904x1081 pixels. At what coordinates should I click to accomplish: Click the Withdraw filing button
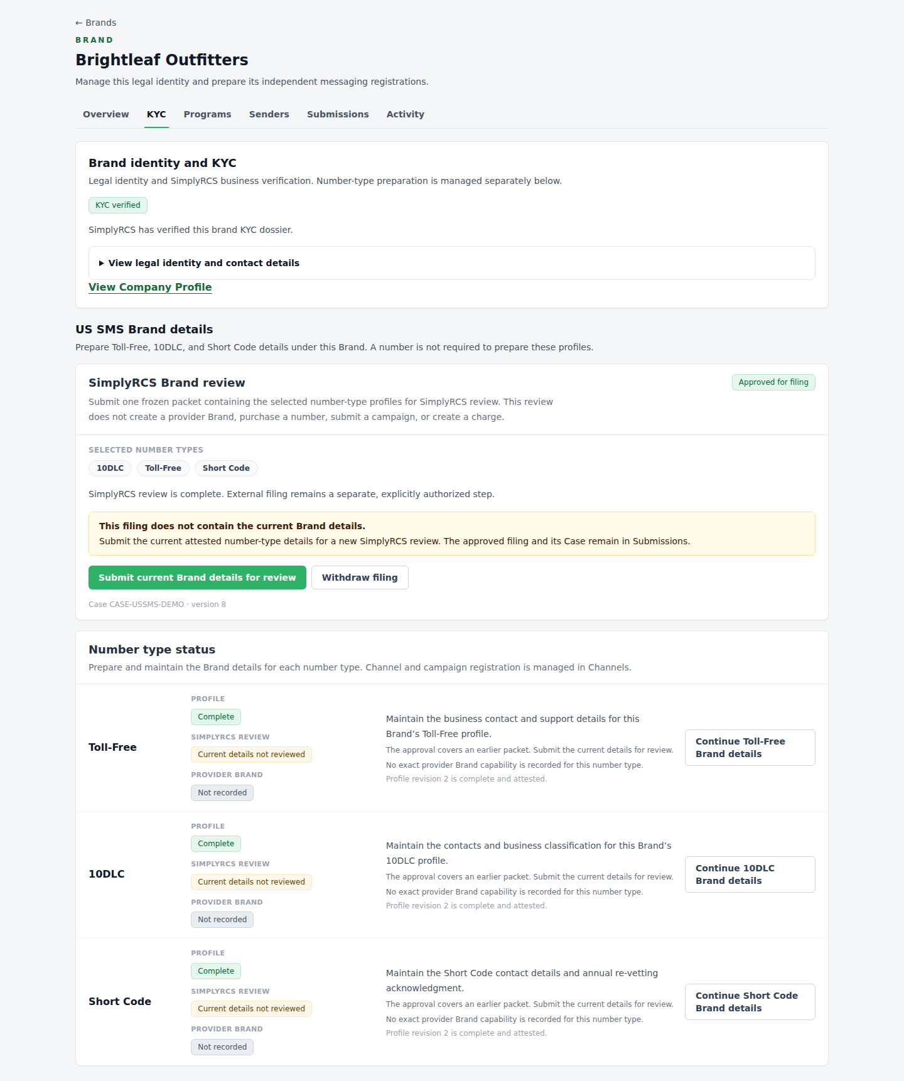coord(360,578)
